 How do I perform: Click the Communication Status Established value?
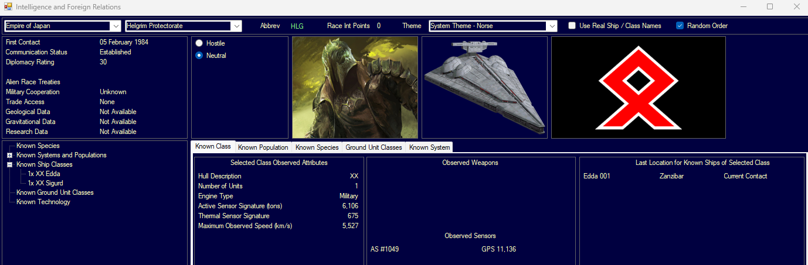[116, 52]
